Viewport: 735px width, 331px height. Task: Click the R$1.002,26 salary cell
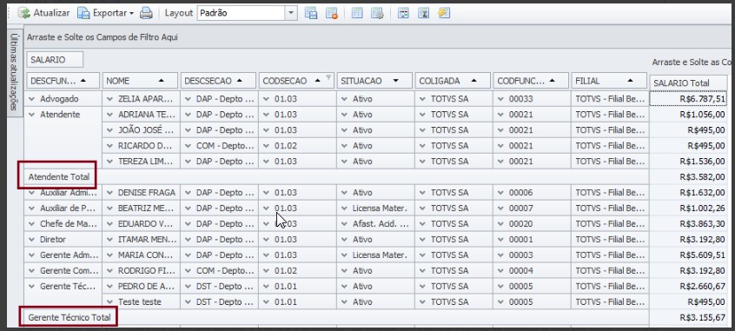[x=688, y=209]
